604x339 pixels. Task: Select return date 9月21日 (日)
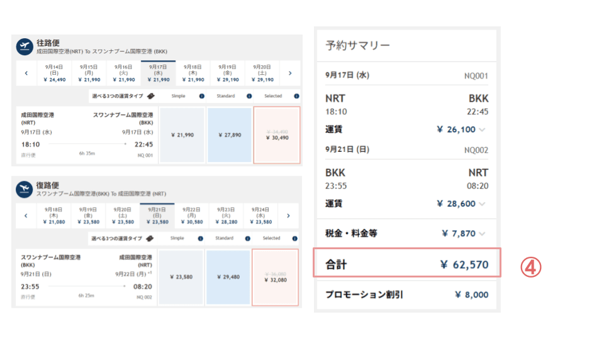pyautogui.click(x=157, y=215)
